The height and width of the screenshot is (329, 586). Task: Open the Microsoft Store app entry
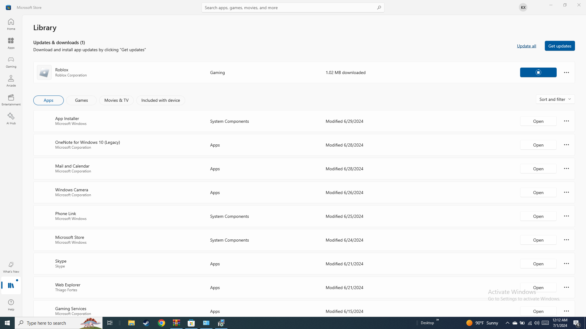tap(538, 240)
